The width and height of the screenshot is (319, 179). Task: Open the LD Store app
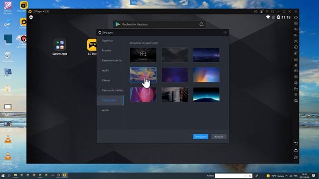(x=92, y=47)
